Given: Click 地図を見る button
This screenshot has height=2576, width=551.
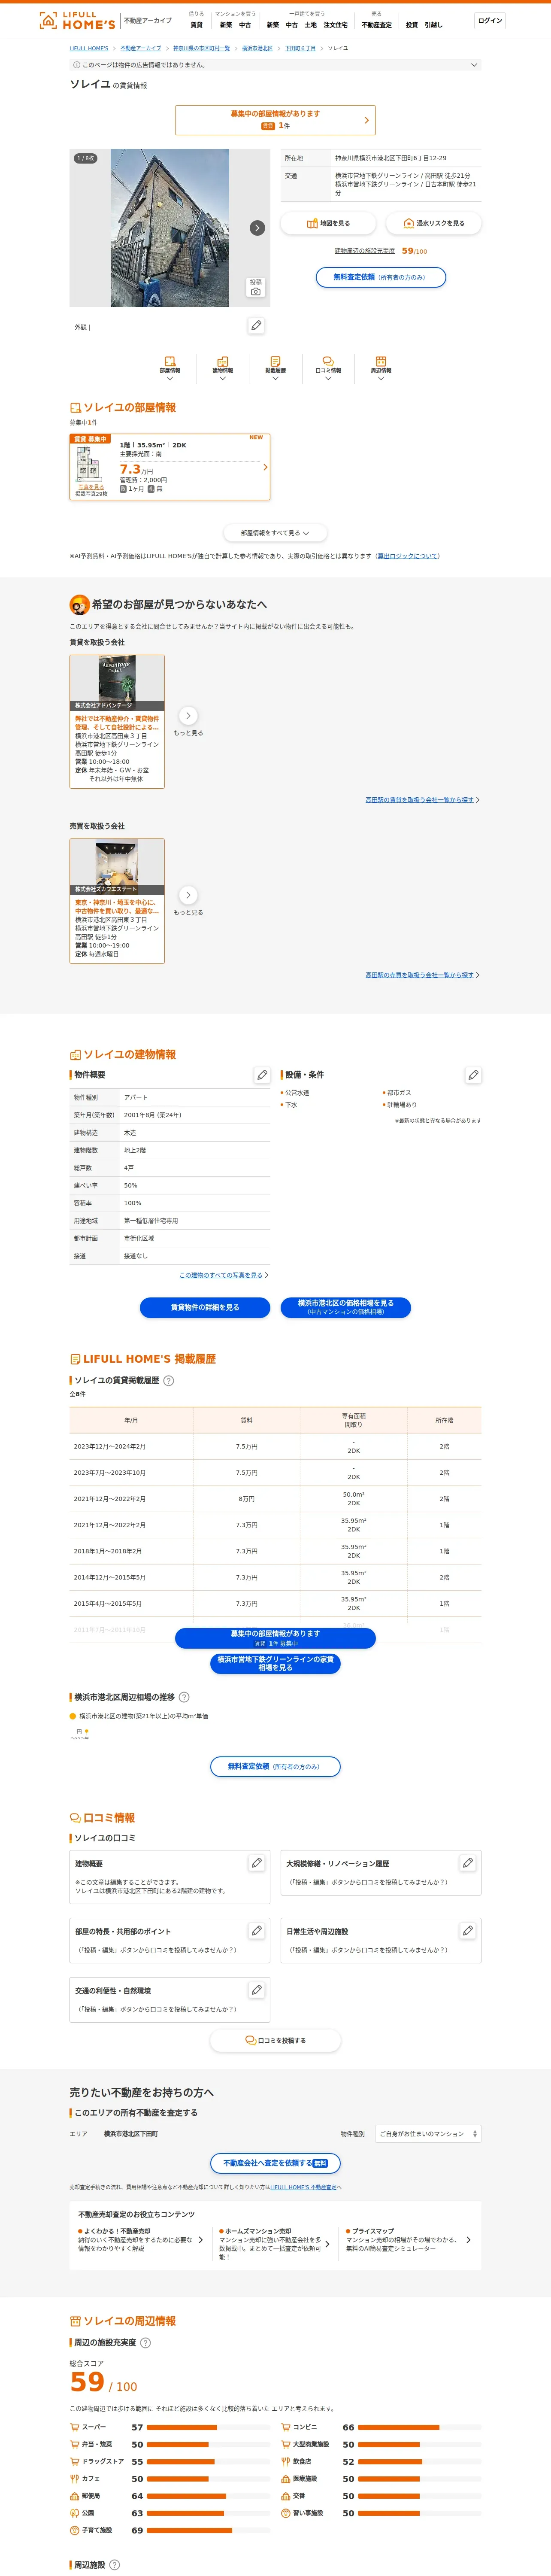Looking at the screenshot, I should click(328, 223).
